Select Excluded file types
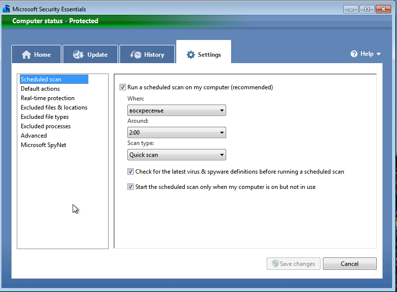 [44, 117]
